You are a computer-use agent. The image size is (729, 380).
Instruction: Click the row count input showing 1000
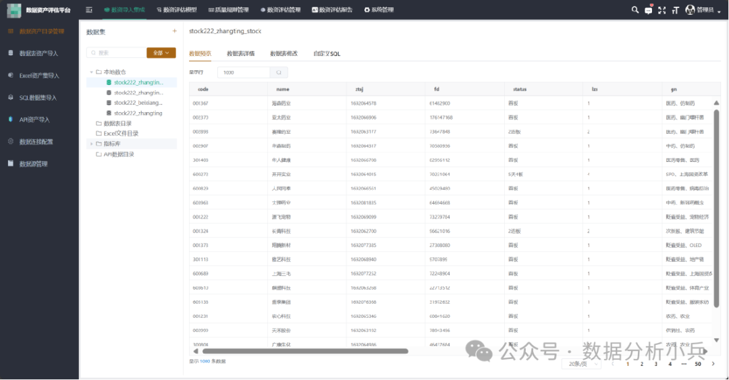(244, 73)
